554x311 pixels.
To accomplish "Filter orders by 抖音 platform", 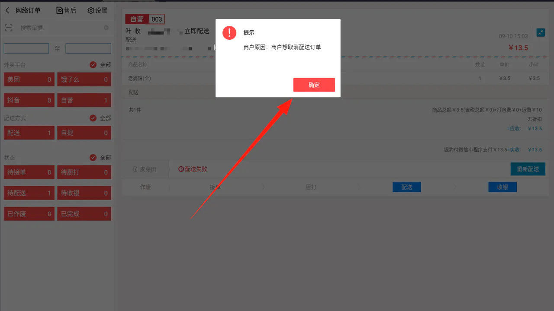I will (29, 100).
